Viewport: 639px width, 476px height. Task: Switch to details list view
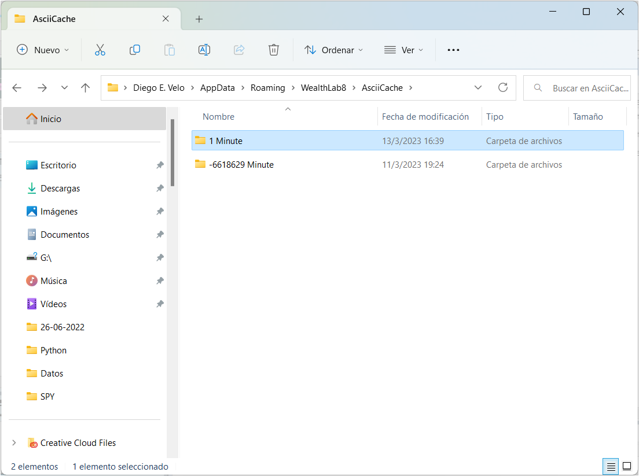610,466
